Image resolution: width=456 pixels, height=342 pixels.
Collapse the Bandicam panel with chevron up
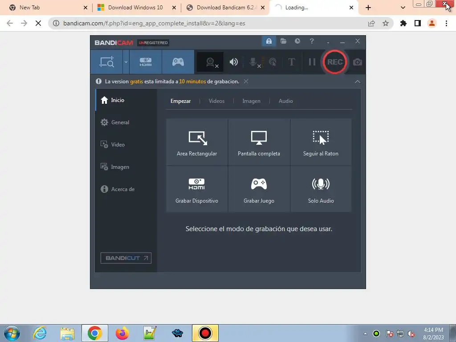(358, 82)
